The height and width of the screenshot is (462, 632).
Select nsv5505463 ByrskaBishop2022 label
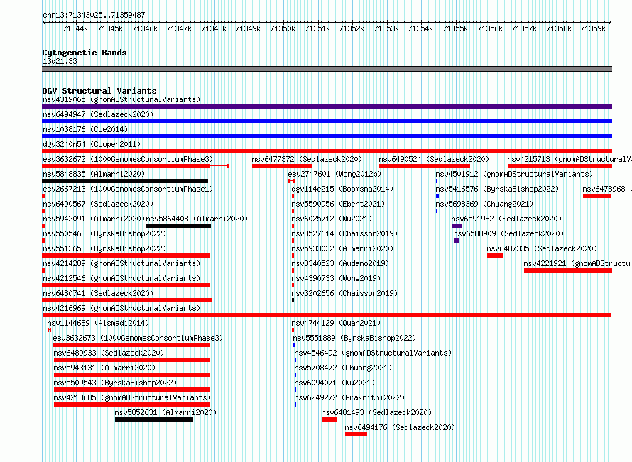coord(104,233)
